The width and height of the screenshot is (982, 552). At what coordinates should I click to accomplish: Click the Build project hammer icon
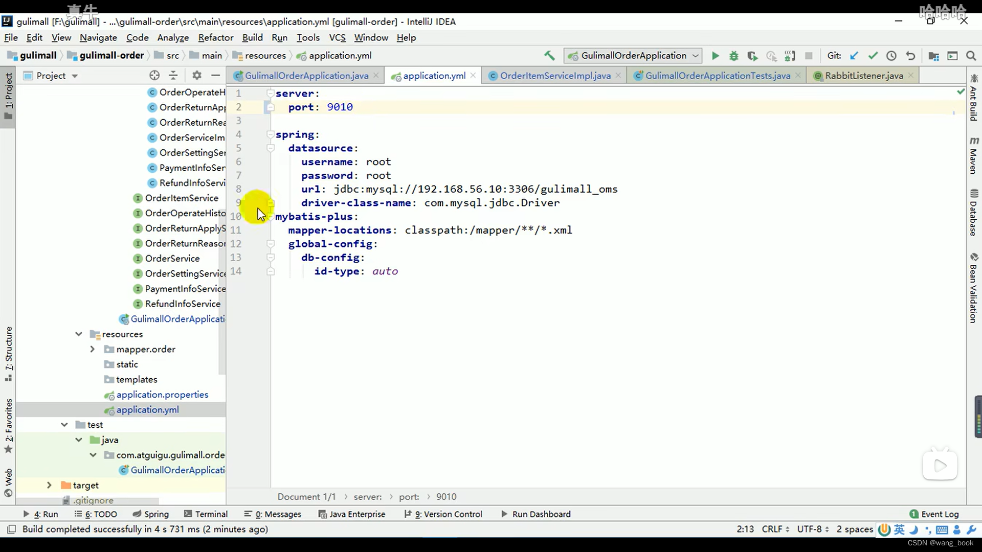549,56
